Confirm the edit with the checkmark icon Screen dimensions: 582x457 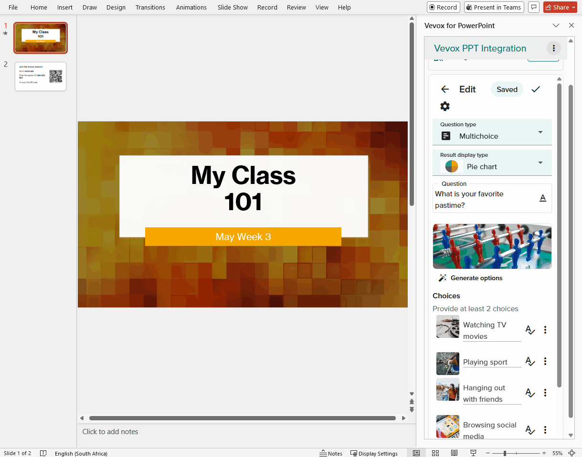(x=536, y=89)
